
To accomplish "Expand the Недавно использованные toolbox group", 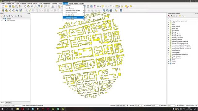I will [x=168, y=21].
